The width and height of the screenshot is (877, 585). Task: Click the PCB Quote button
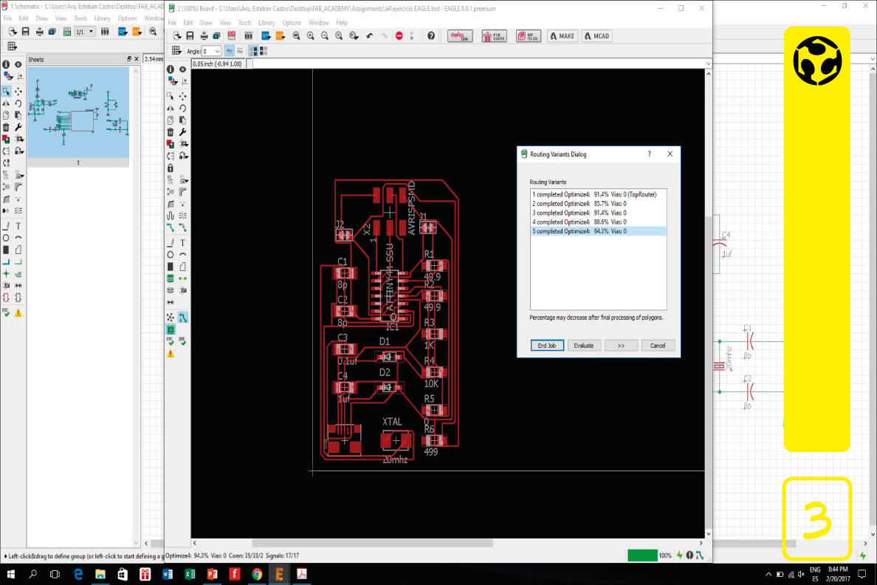[x=494, y=36]
